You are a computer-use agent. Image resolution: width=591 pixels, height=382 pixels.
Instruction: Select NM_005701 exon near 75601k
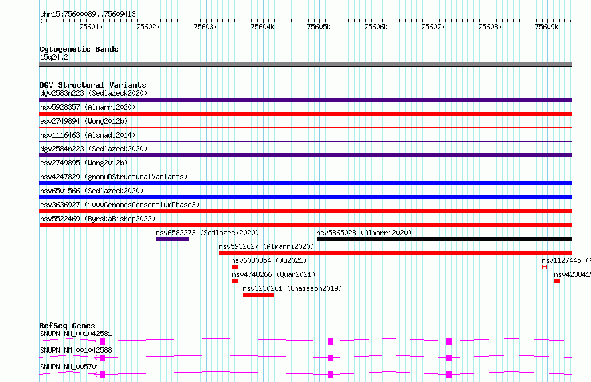tap(102, 375)
